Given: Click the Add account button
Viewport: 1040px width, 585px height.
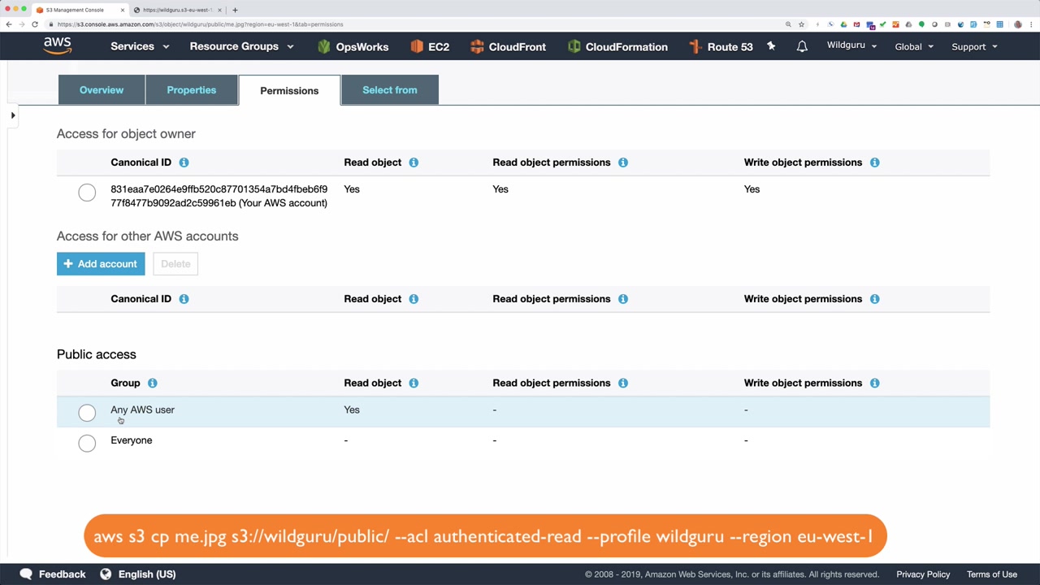Looking at the screenshot, I should (x=101, y=264).
